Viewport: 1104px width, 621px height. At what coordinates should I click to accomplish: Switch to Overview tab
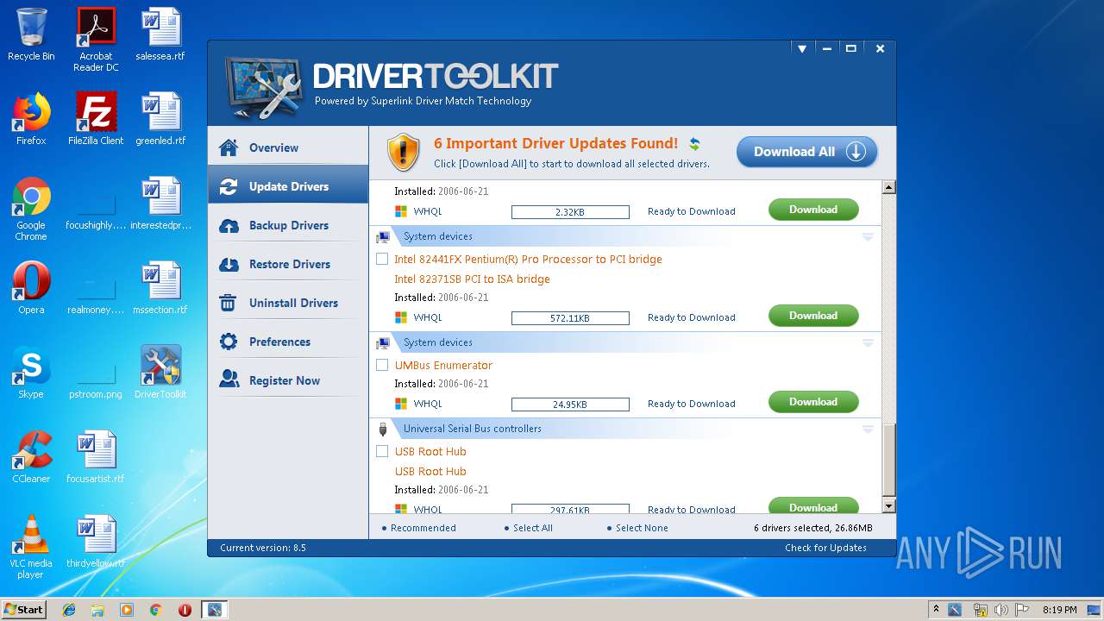coord(288,147)
